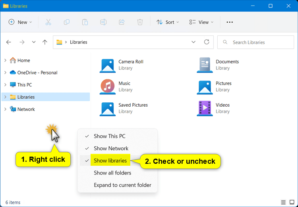
Task: Open the Sort dropdown menu
Action: tap(168, 22)
